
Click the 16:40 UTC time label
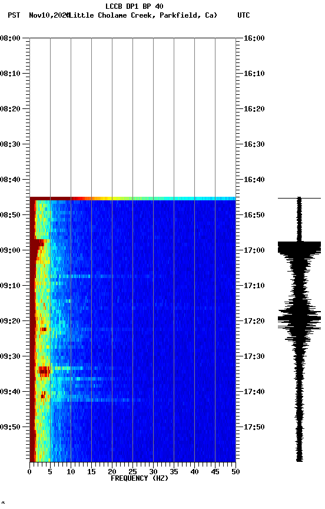tap(254, 180)
